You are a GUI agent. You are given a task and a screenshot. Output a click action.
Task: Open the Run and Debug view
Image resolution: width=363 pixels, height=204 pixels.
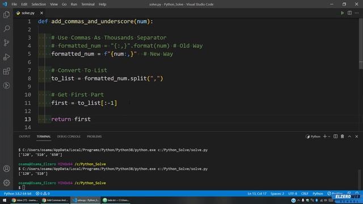coord(6,57)
